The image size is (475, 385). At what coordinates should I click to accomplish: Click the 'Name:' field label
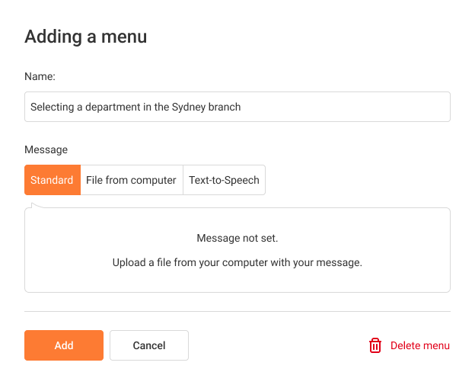click(40, 76)
